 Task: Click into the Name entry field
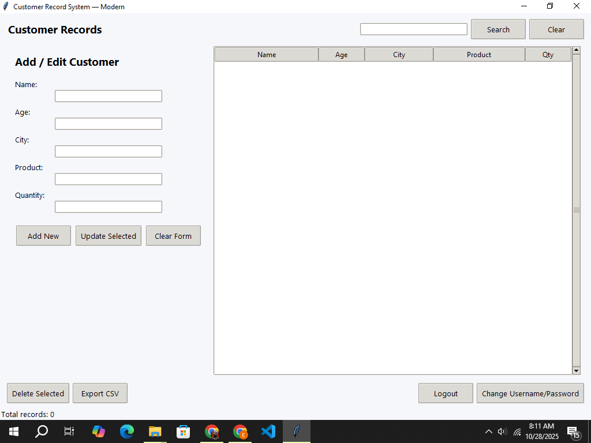click(109, 96)
